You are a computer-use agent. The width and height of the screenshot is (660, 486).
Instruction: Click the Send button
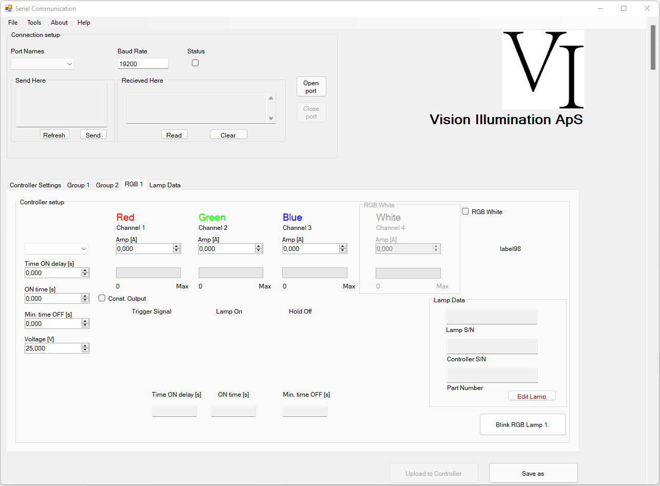click(x=93, y=135)
